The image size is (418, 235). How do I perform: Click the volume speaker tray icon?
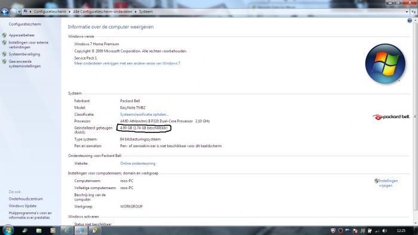(385, 231)
